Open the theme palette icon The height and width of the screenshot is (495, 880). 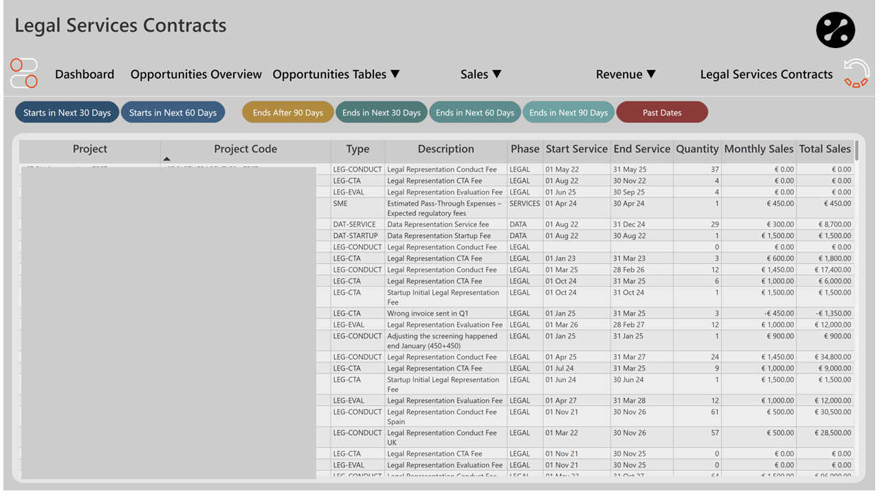[835, 30]
